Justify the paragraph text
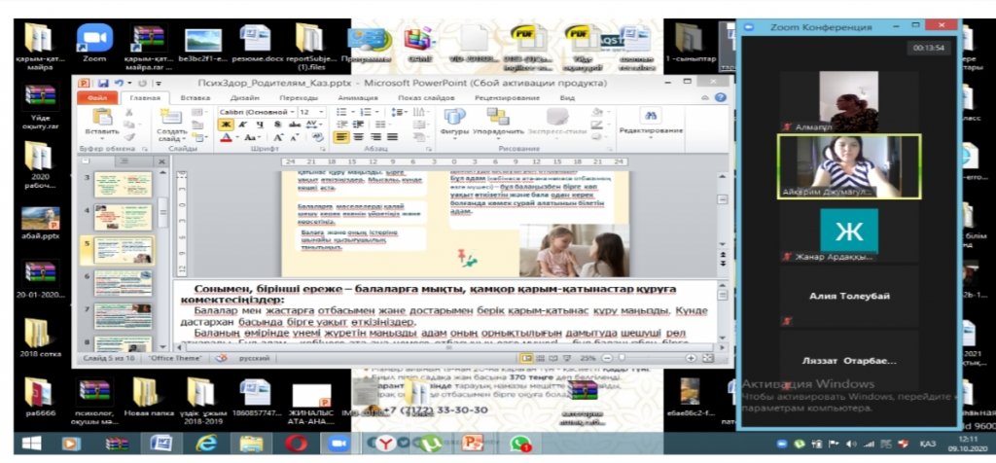Image resolution: width=996 pixels, height=463 pixels. [x=393, y=137]
